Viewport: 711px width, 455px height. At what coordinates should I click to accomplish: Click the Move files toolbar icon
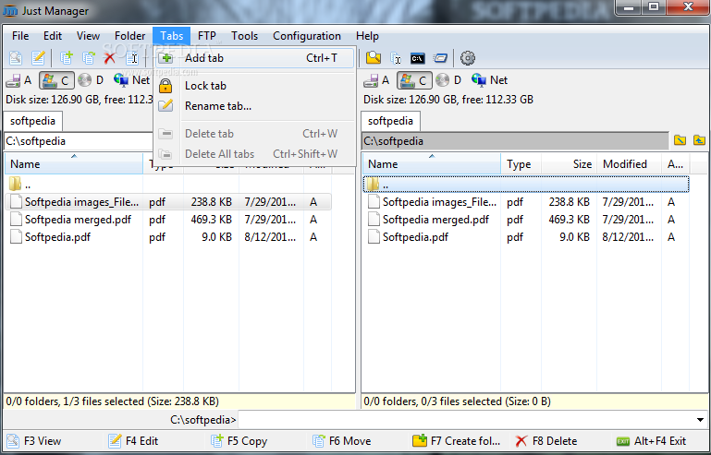click(x=89, y=58)
